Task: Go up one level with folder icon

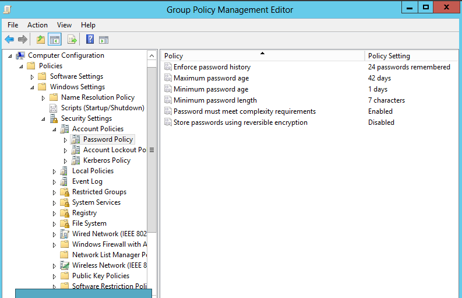Action: (41, 39)
